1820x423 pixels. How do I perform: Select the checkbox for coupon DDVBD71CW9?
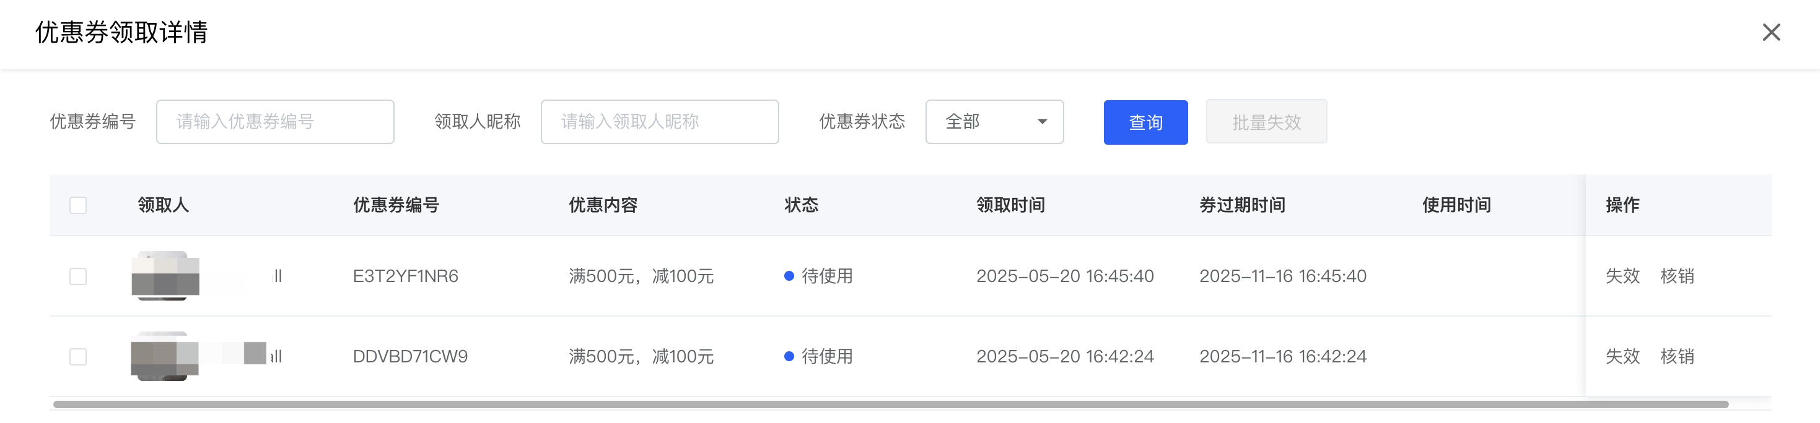[x=79, y=356]
